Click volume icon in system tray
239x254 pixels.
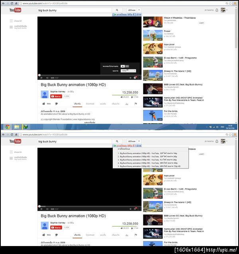(x=217, y=127)
